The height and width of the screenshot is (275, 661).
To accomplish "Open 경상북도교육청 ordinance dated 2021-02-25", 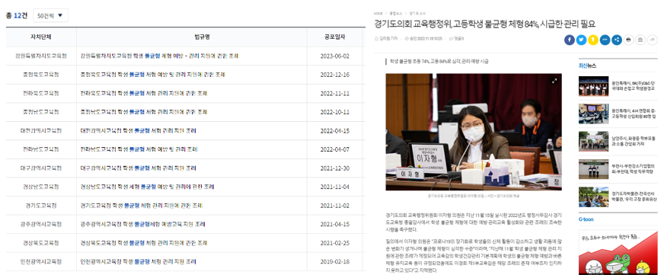I will (143, 243).
